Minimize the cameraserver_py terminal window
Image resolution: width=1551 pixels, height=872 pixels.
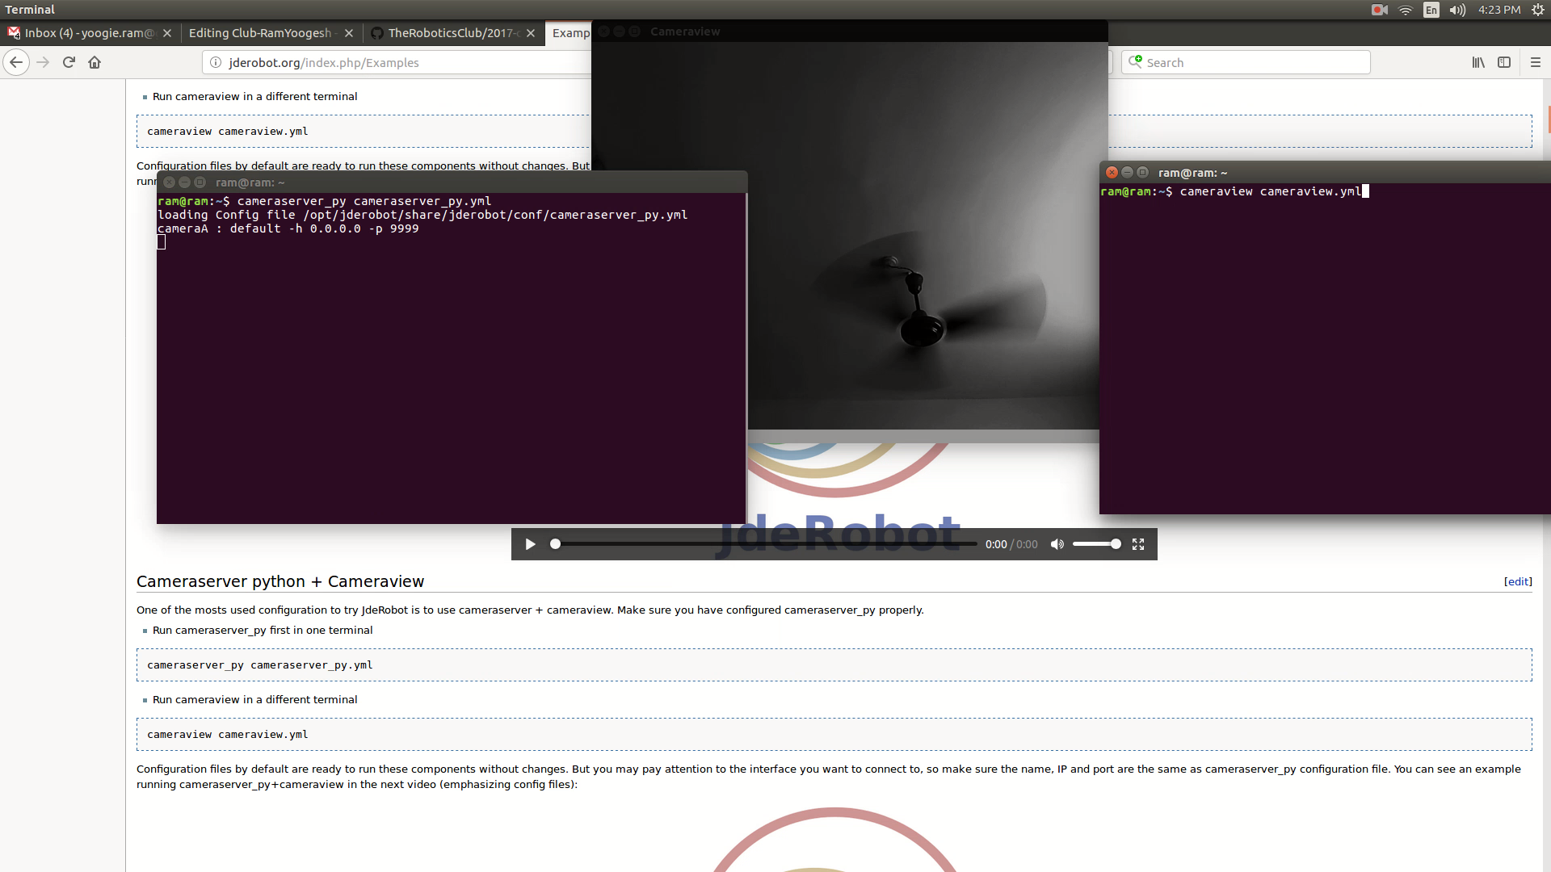click(184, 182)
